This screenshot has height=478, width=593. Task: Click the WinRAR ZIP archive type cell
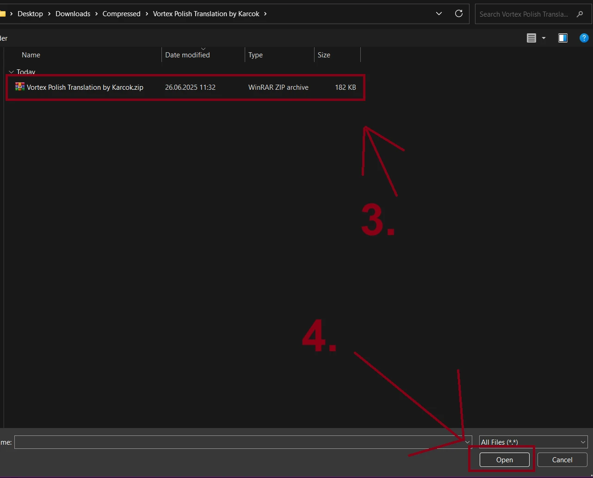pos(278,87)
